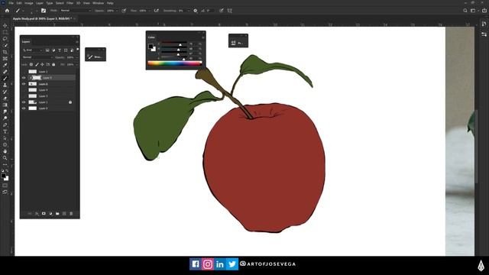Show hidden Layer 4 via visibility box
Screen dimensions: 489x275
pyautogui.click(x=24, y=90)
